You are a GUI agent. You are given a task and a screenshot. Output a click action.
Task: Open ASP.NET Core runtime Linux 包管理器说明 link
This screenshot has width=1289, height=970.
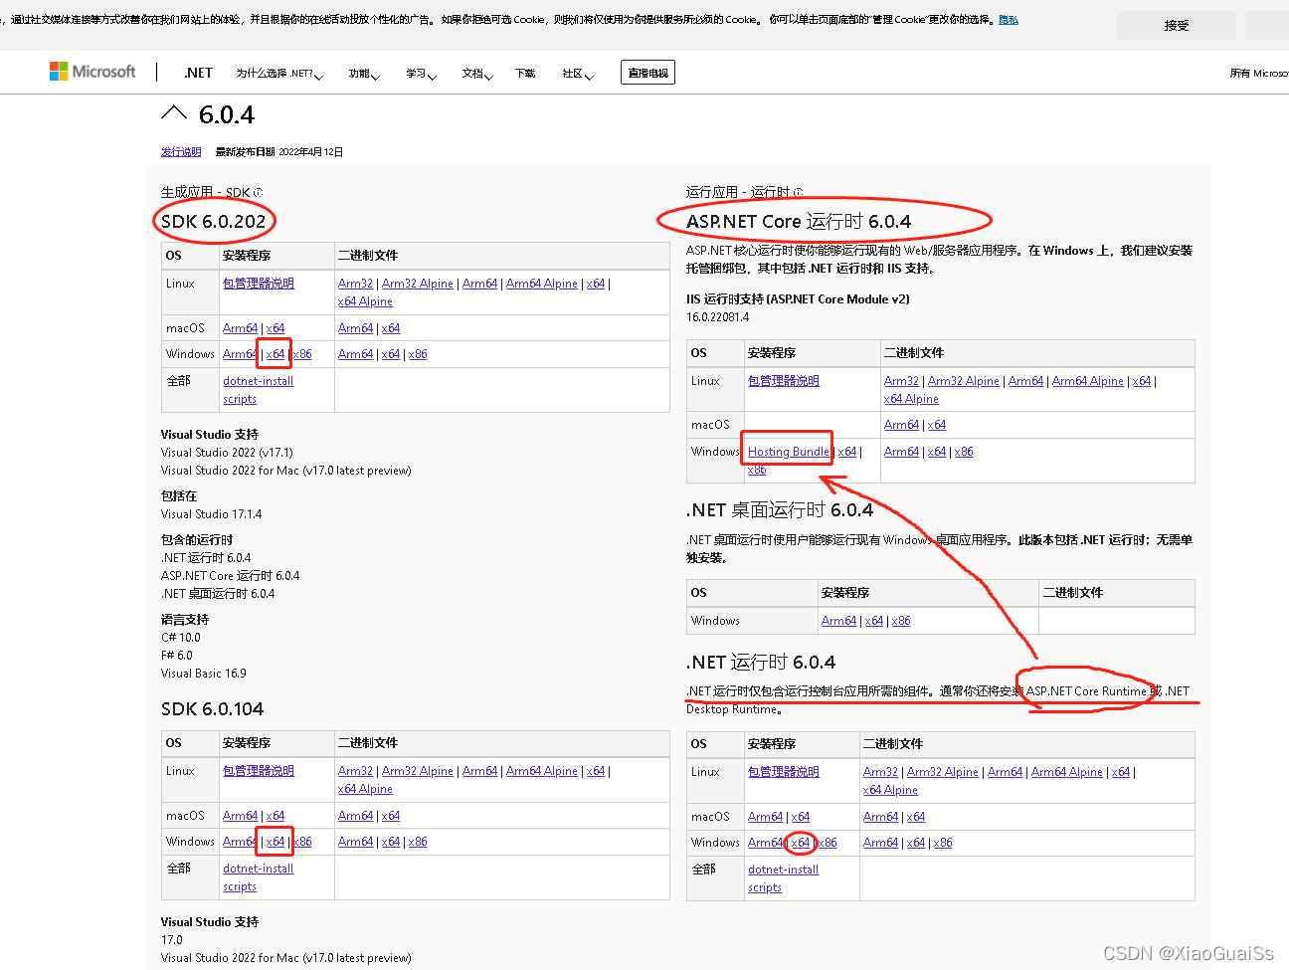(x=784, y=381)
